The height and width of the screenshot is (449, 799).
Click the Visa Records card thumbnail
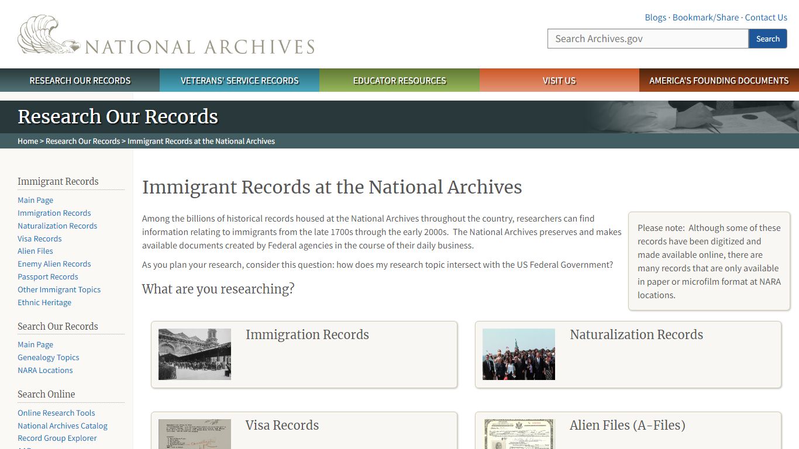coord(195,434)
